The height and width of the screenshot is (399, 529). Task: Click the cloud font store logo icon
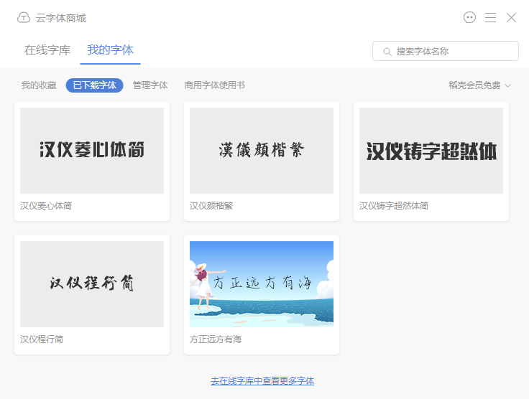(x=24, y=17)
